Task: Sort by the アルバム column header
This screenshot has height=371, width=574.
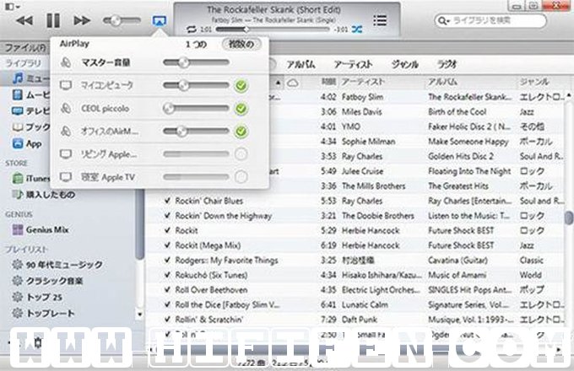Action: coord(442,82)
